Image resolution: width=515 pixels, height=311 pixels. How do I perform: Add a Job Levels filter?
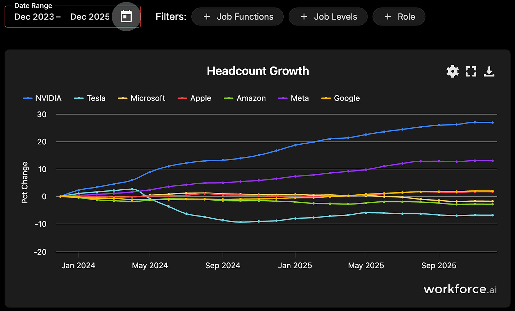(328, 17)
